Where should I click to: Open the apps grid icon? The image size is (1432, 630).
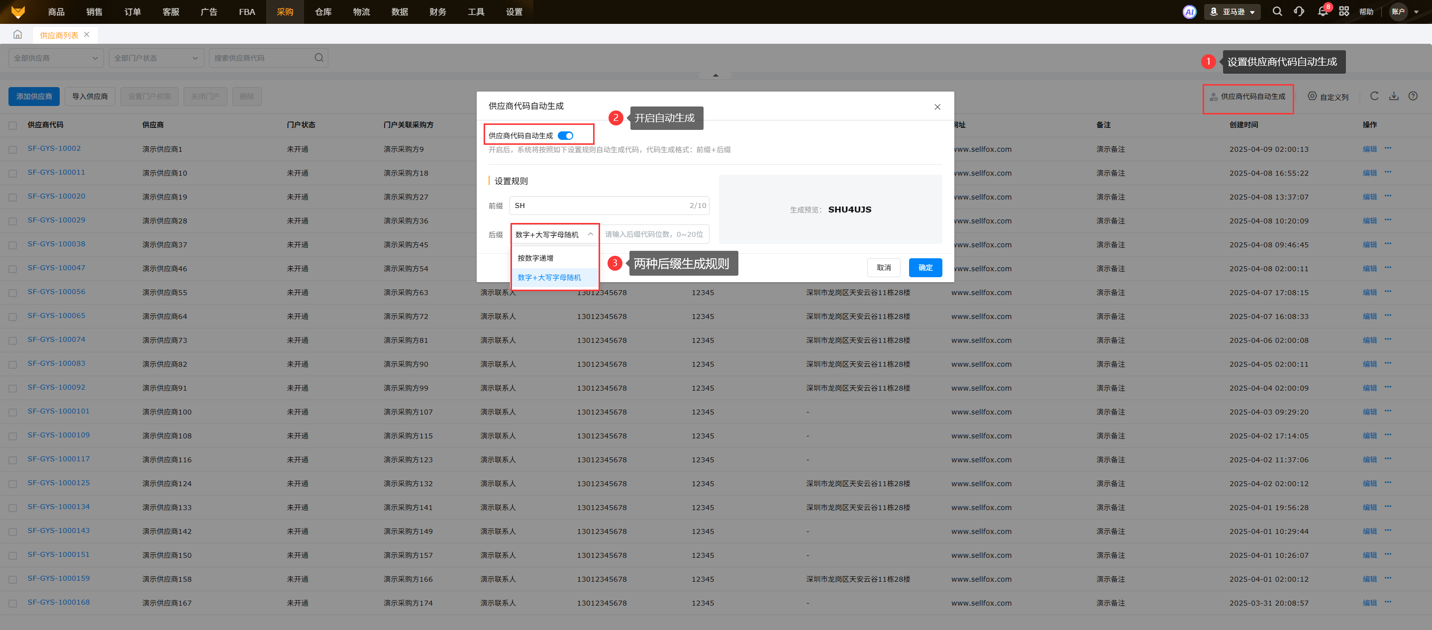pyautogui.click(x=1343, y=11)
